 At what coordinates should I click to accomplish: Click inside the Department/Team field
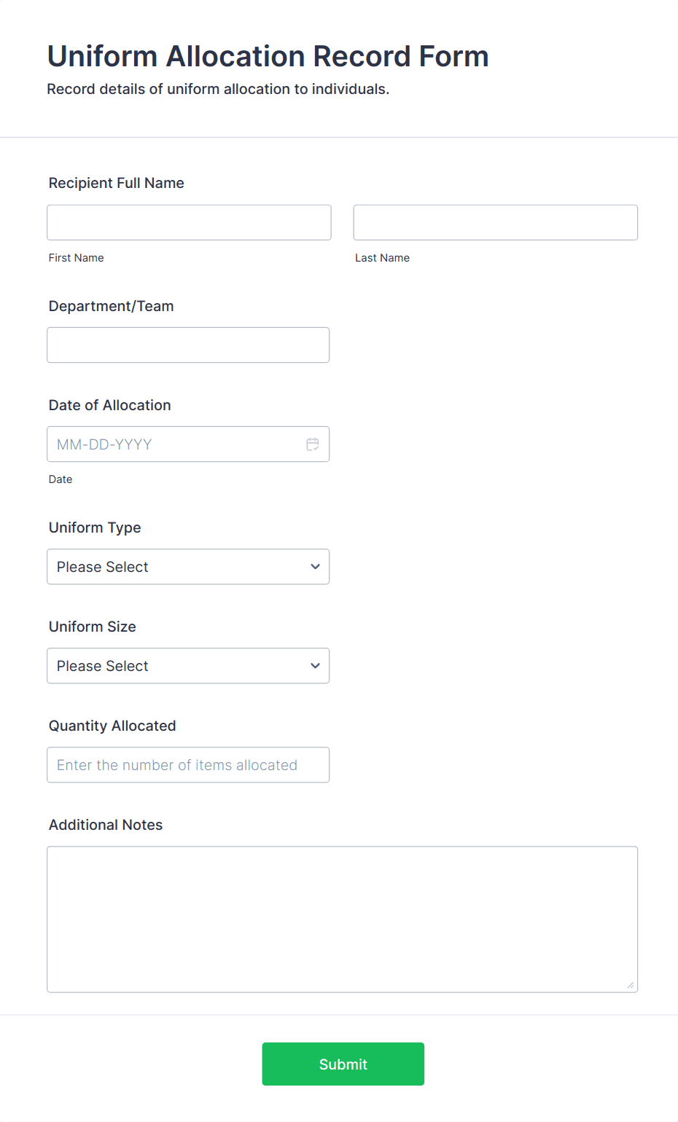(x=188, y=345)
